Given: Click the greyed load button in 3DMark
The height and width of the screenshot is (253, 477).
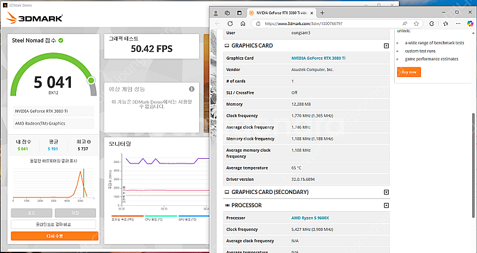Looking at the screenshot, I should 32,213.
